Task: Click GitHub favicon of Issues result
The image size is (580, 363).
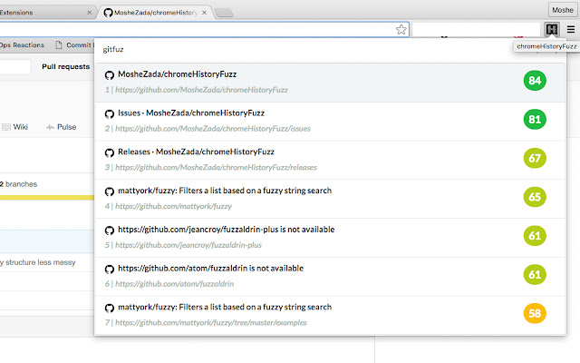Action: tap(109, 113)
